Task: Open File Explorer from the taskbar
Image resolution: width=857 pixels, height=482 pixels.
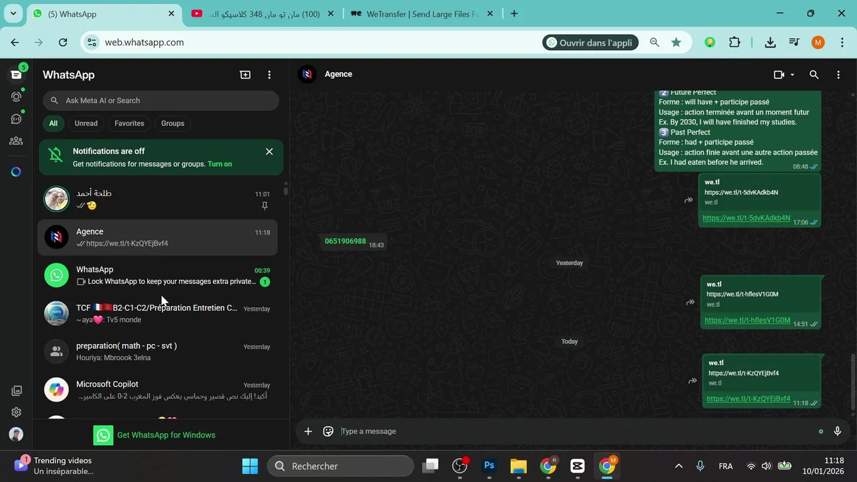Action: (x=518, y=466)
